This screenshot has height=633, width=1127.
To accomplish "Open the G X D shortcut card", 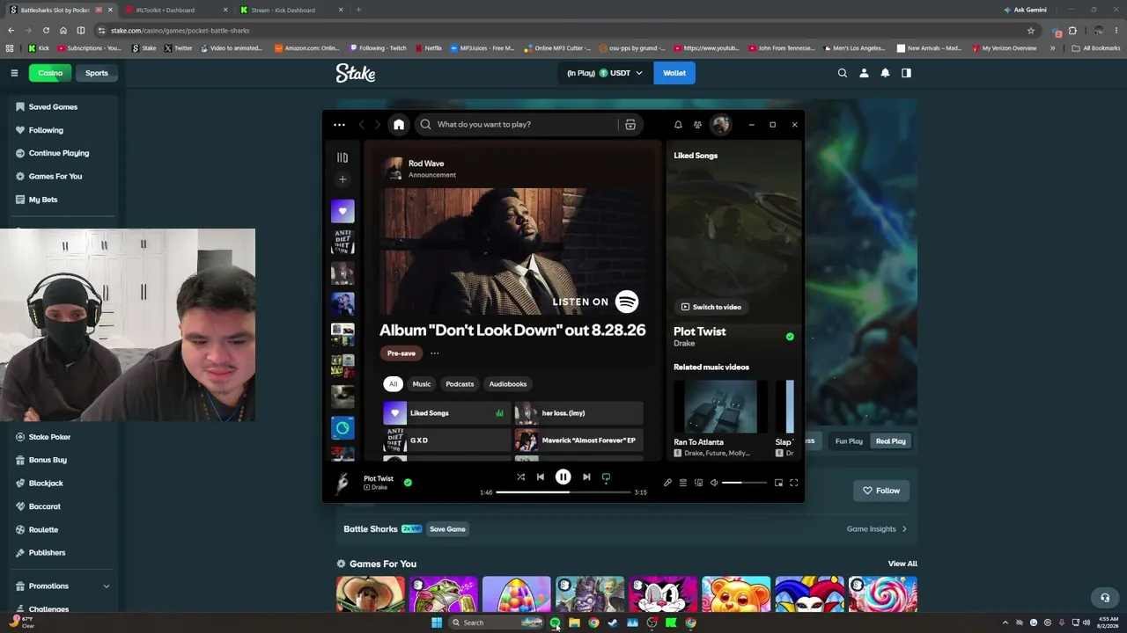I will pyautogui.click(x=446, y=440).
